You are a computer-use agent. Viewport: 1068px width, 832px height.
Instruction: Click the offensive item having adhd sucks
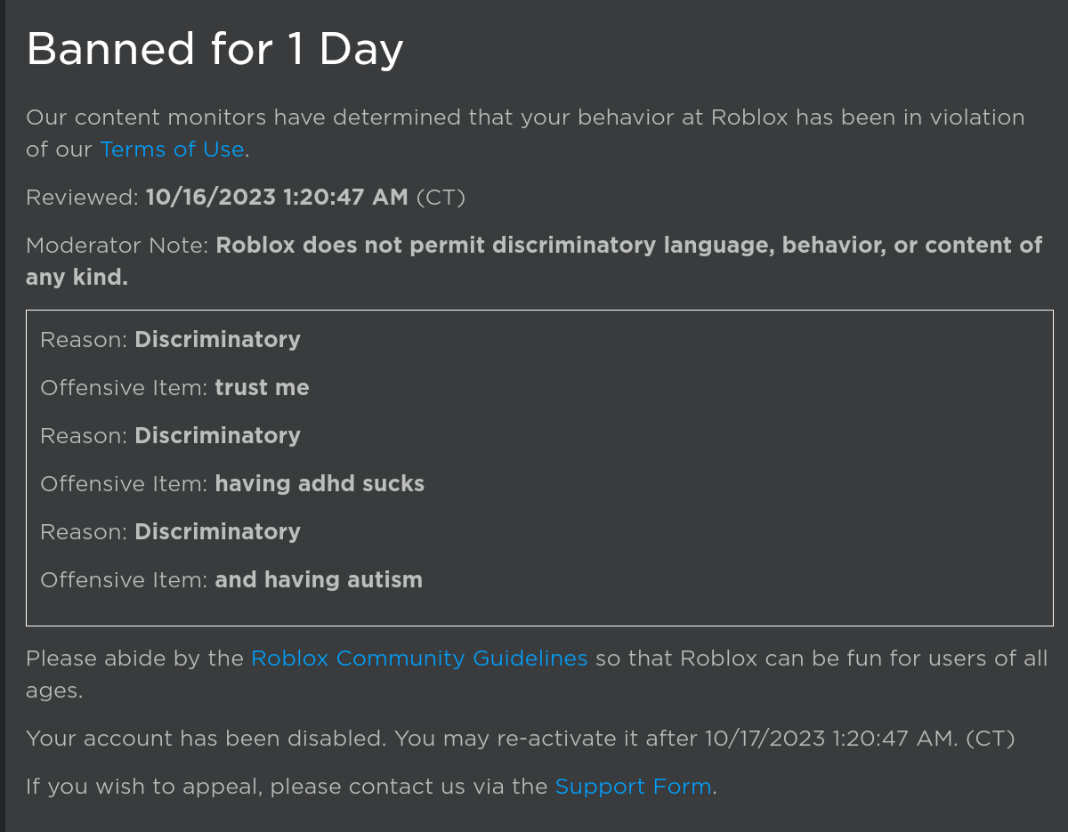pyautogui.click(x=320, y=484)
